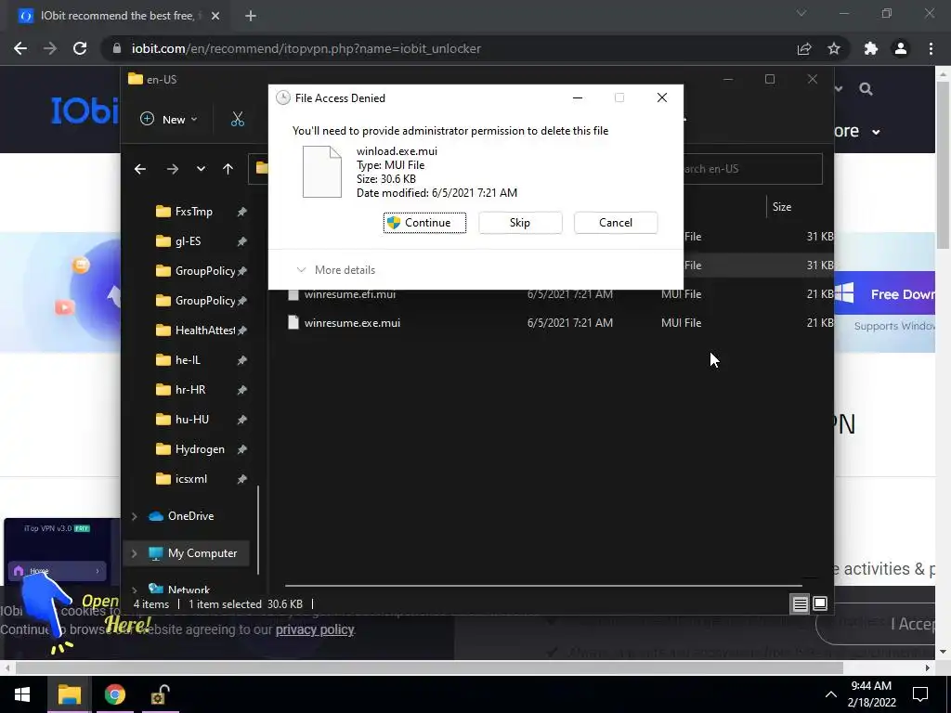The height and width of the screenshot is (713, 951).
Task: Open the HealthAttest folder in sidebar
Action: 195,330
